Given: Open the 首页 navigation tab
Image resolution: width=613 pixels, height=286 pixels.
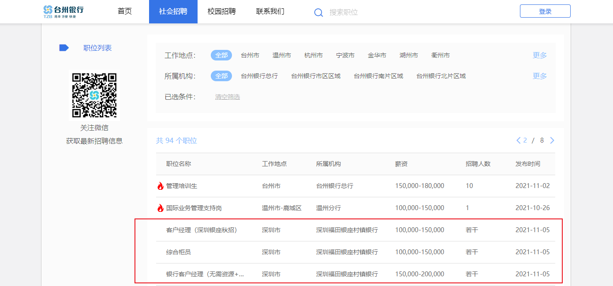Looking at the screenshot, I should pos(125,11).
